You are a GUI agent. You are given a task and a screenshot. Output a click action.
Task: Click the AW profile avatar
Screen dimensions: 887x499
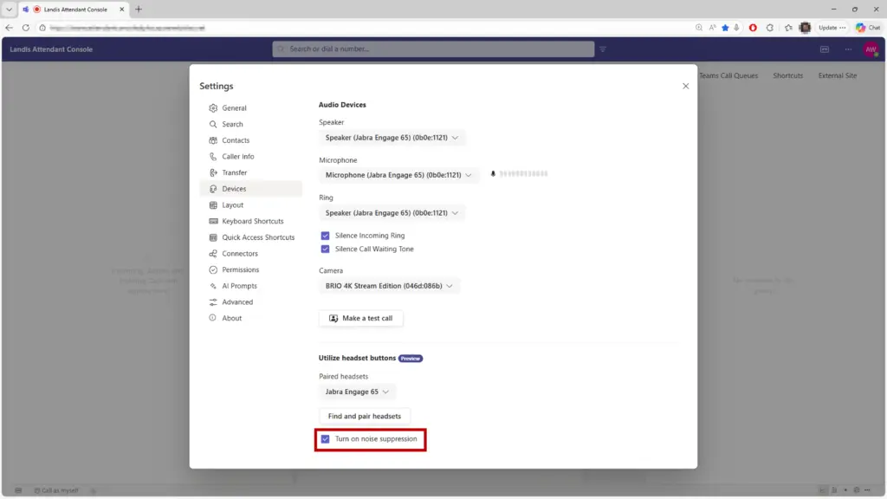pyautogui.click(x=870, y=49)
